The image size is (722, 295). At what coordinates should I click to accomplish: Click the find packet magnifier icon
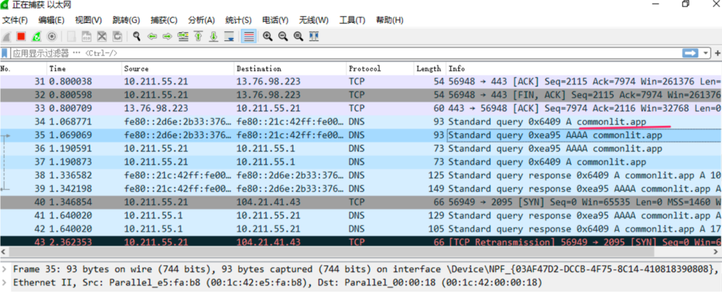[x=137, y=36]
